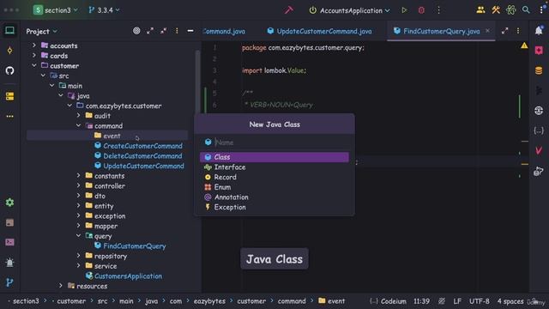This screenshot has height=309, width=549.
Task: Open the Services gear icon in left sidebar
Action: click(9, 203)
